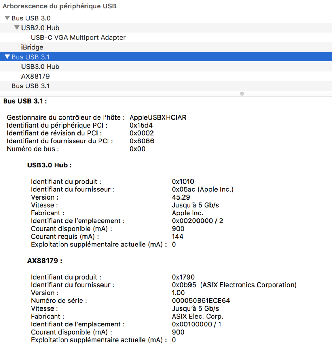Click the Arborescence du périphérique USB header
The height and width of the screenshot is (361, 332).
pos(59,6)
